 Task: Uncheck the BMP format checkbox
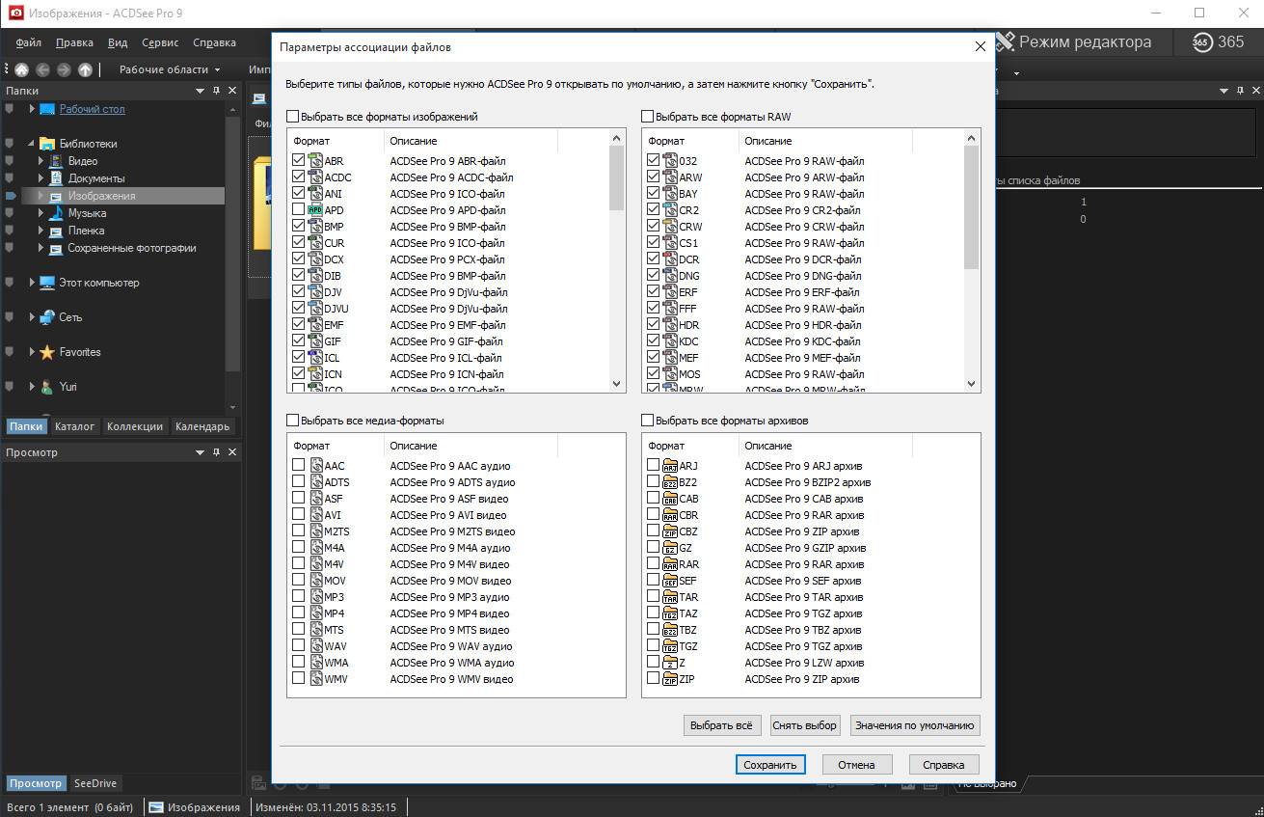(x=299, y=226)
